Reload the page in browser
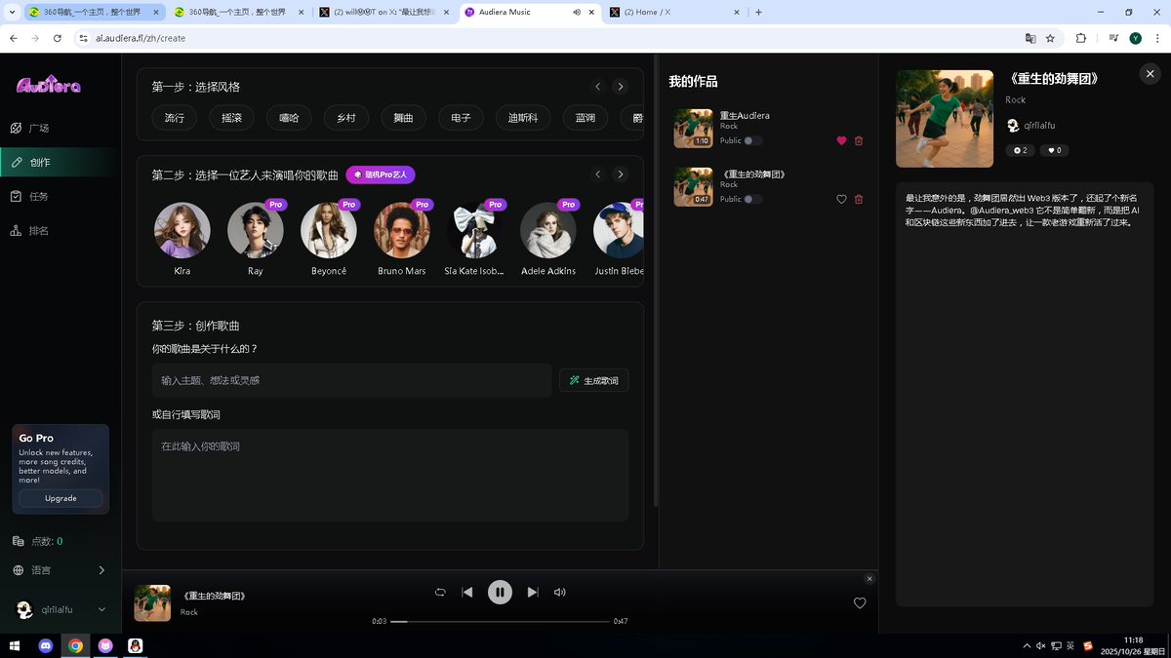This screenshot has height=658, width=1171. pyautogui.click(x=58, y=38)
